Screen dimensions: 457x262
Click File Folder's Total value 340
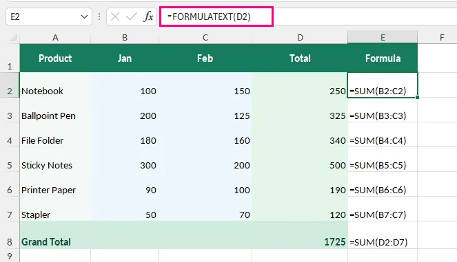pyautogui.click(x=300, y=135)
